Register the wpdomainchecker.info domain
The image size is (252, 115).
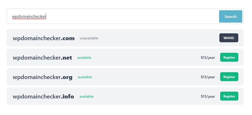pyautogui.click(x=229, y=96)
